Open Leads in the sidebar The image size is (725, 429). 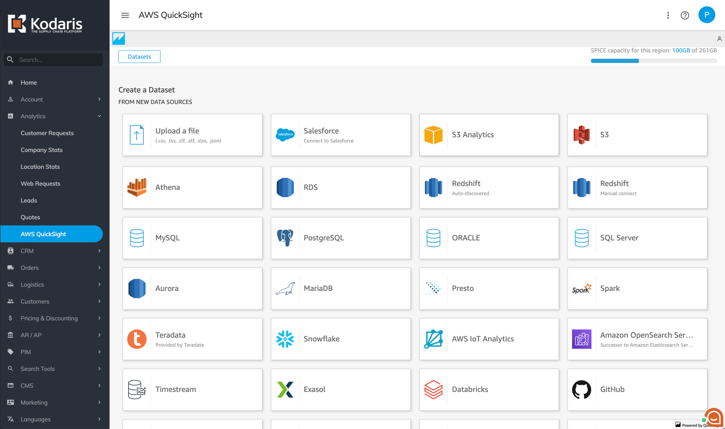[29, 200]
